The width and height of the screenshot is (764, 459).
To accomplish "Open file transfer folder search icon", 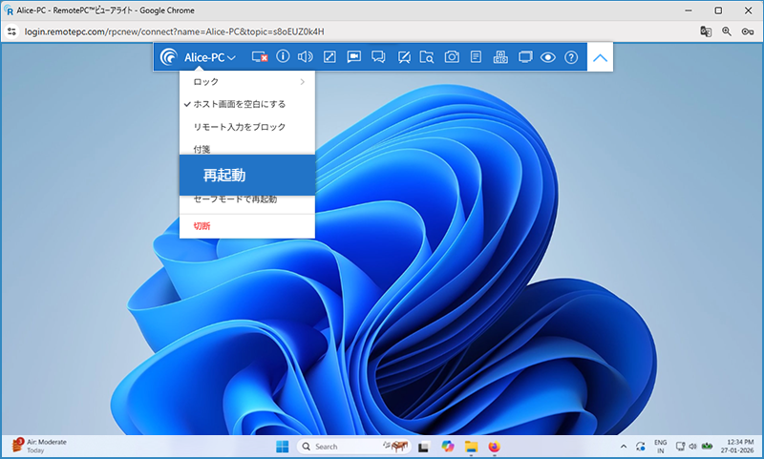I will tap(427, 57).
